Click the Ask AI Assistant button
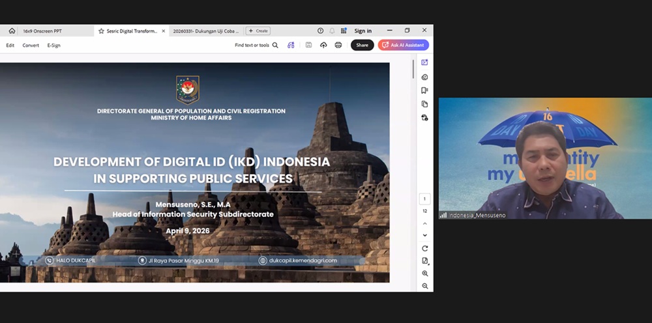The width and height of the screenshot is (652, 323). [403, 45]
